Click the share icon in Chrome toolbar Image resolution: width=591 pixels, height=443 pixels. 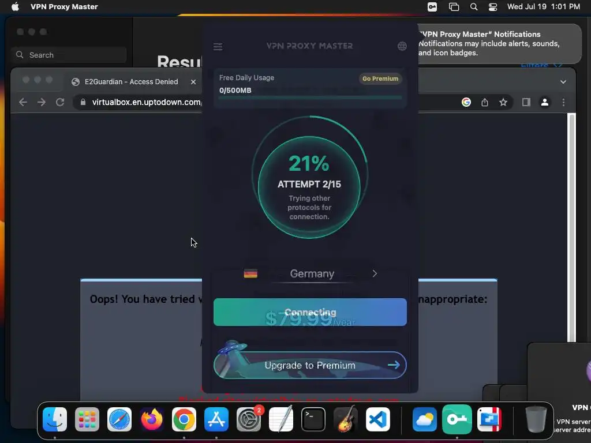(x=485, y=102)
